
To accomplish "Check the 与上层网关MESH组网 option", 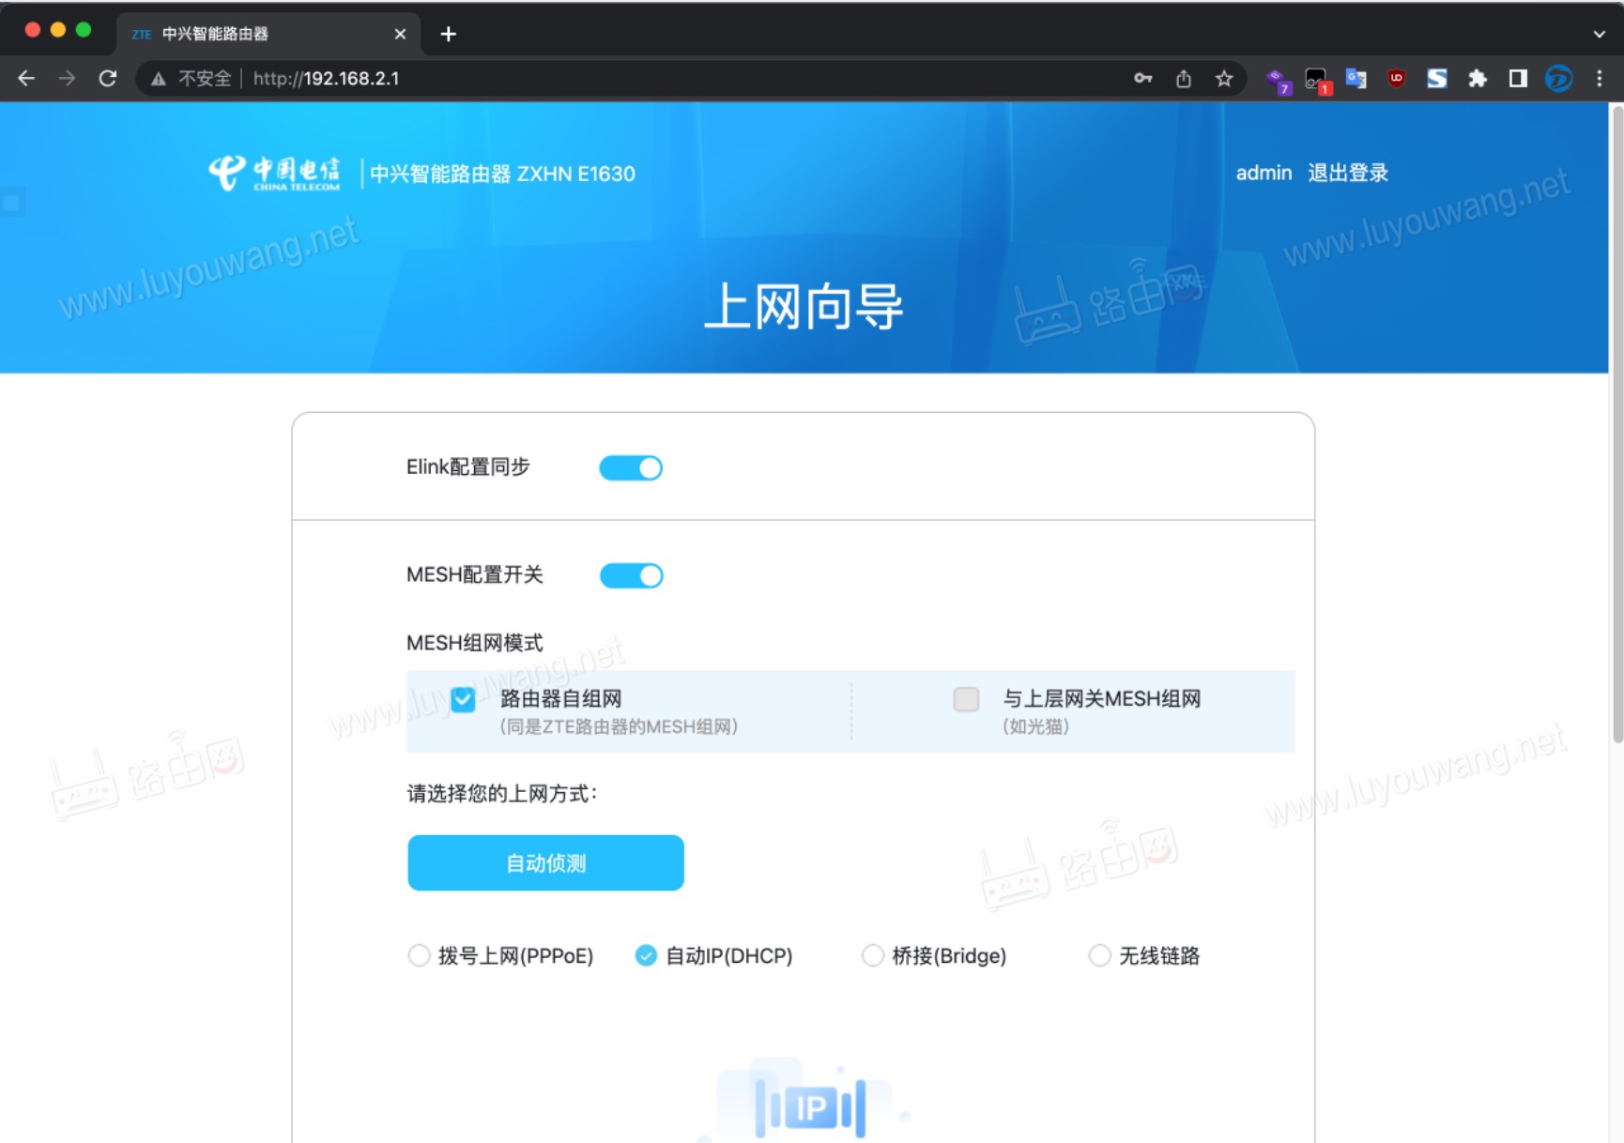I will pyautogui.click(x=965, y=699).
